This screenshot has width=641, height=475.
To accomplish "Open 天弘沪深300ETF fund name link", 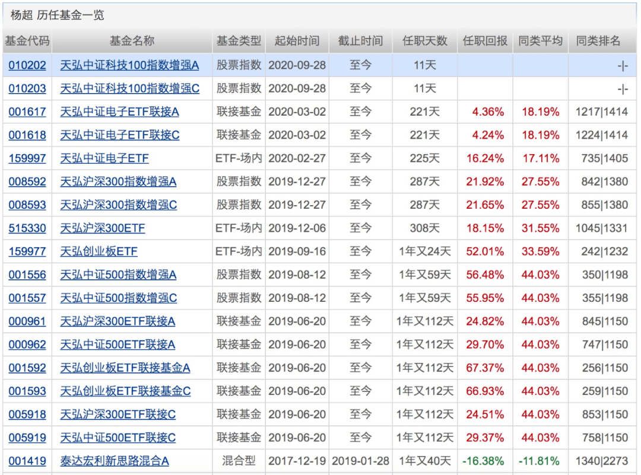I will 103,228.
